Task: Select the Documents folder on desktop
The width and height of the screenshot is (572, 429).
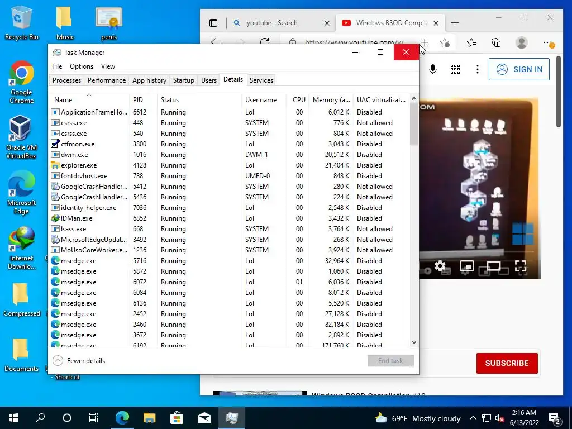Action: coord(21,355)
